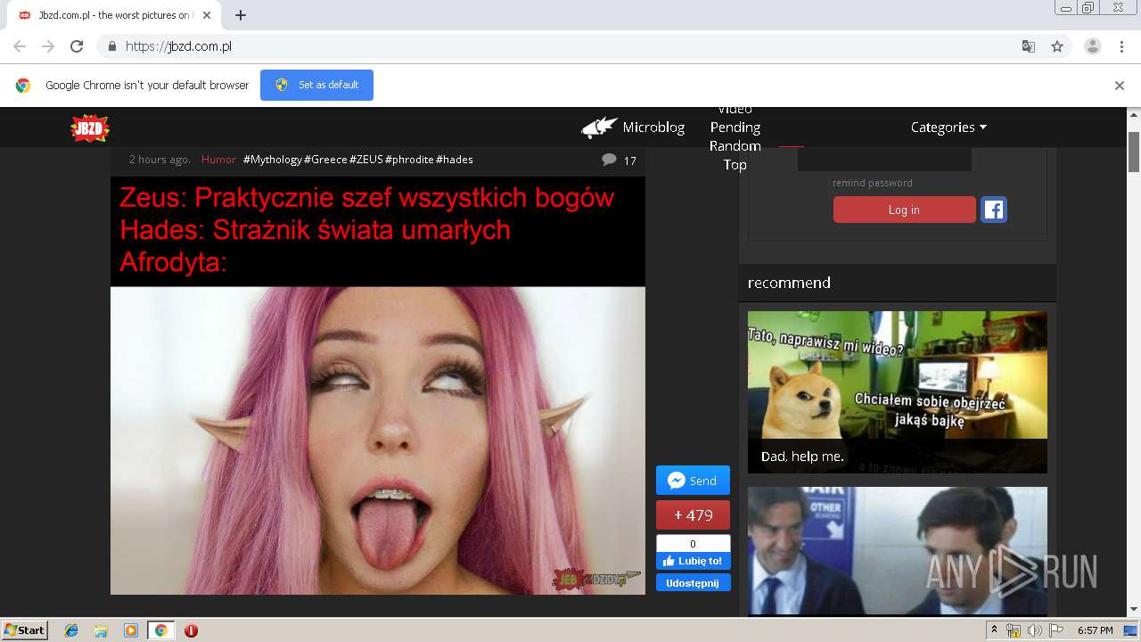Viewport: 1141px width, 642px height.
Task: Dismiss the default browser infobar
Action: (x=1120, y=86)
